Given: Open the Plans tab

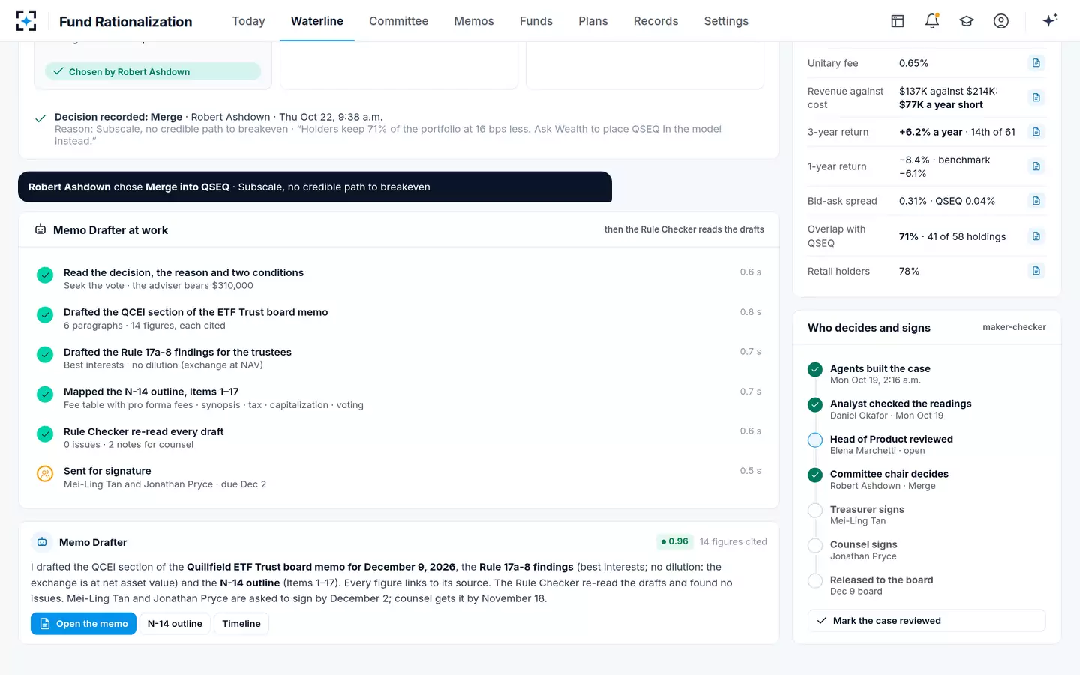Looking at the screenshot, I should [593, 21].
